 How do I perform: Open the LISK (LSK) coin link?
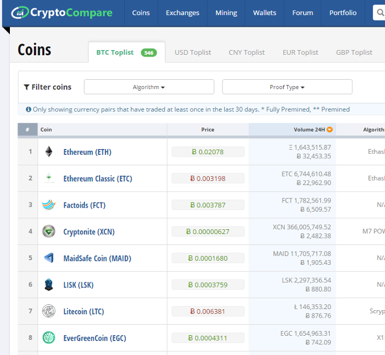click(79, 285)
